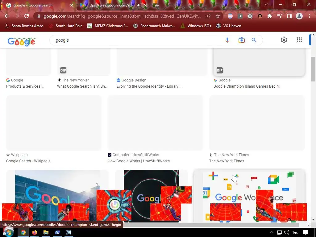
Task: Click the New York Times image placeholder
Action: point(257,123)
